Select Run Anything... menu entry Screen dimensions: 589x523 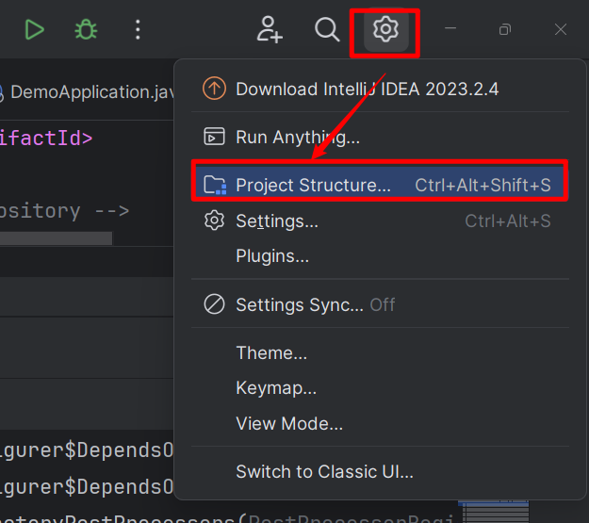point(298,138)
